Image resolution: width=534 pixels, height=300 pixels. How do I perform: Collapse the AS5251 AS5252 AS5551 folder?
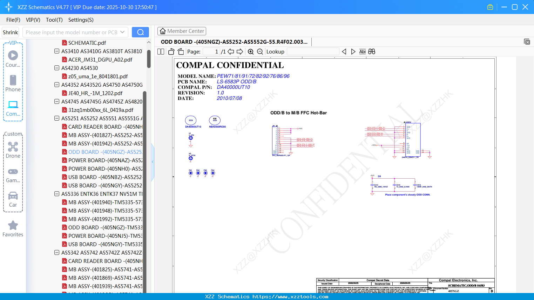coord(57,118)
